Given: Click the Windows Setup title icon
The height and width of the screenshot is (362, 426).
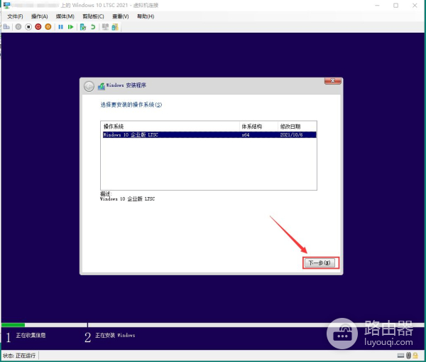Looking at the screenshot, I should [102, 86].
